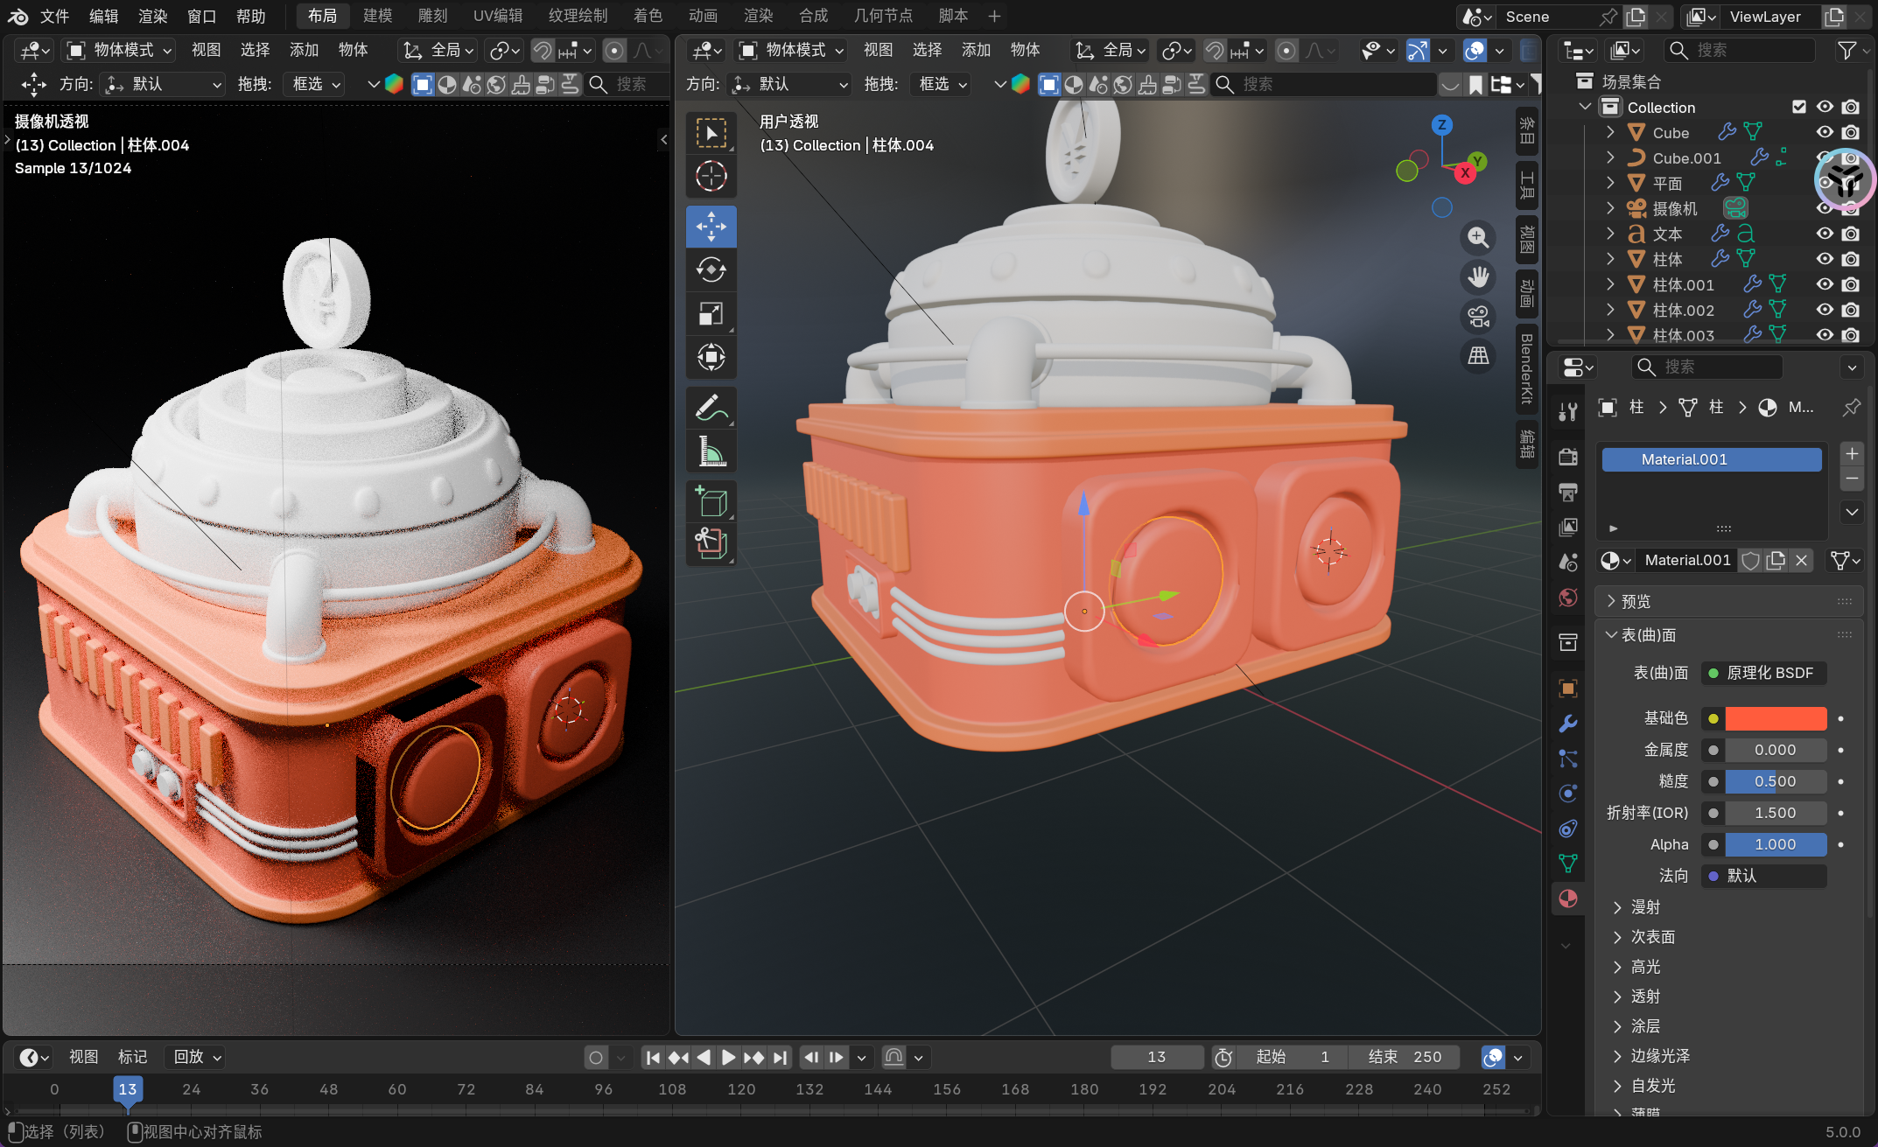The height and width of the screenshot is (1147, 1878).
Task: Hide the 柱体.001 object in outliner
Action: 1825,284
